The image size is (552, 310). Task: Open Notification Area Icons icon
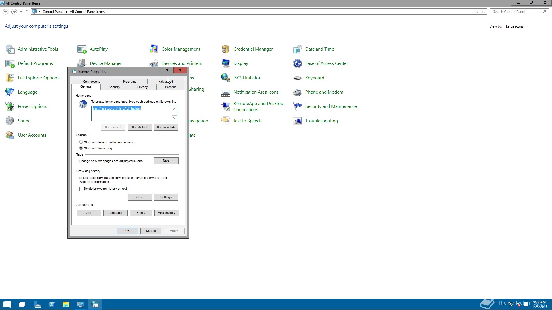[x=226, y=92]
